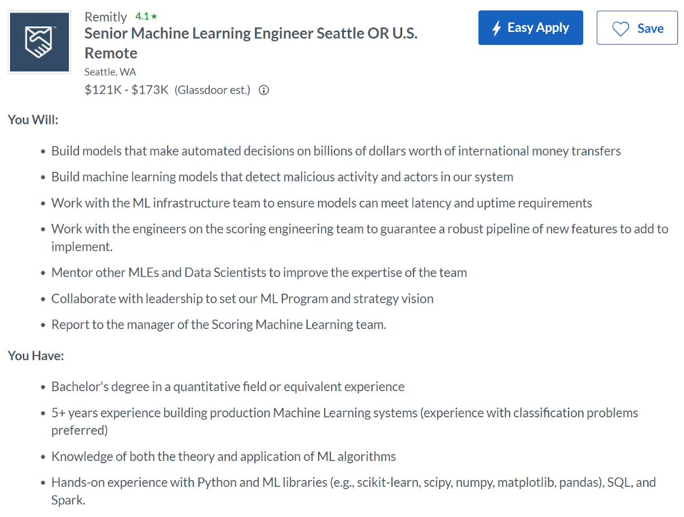Viewport: 684px width, 517px height.
Task: Click the You Have section header
Action: pyautogui.click(x=35, y=355)
